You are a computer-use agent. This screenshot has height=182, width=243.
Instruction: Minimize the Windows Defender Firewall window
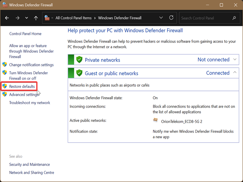[207, 5]
